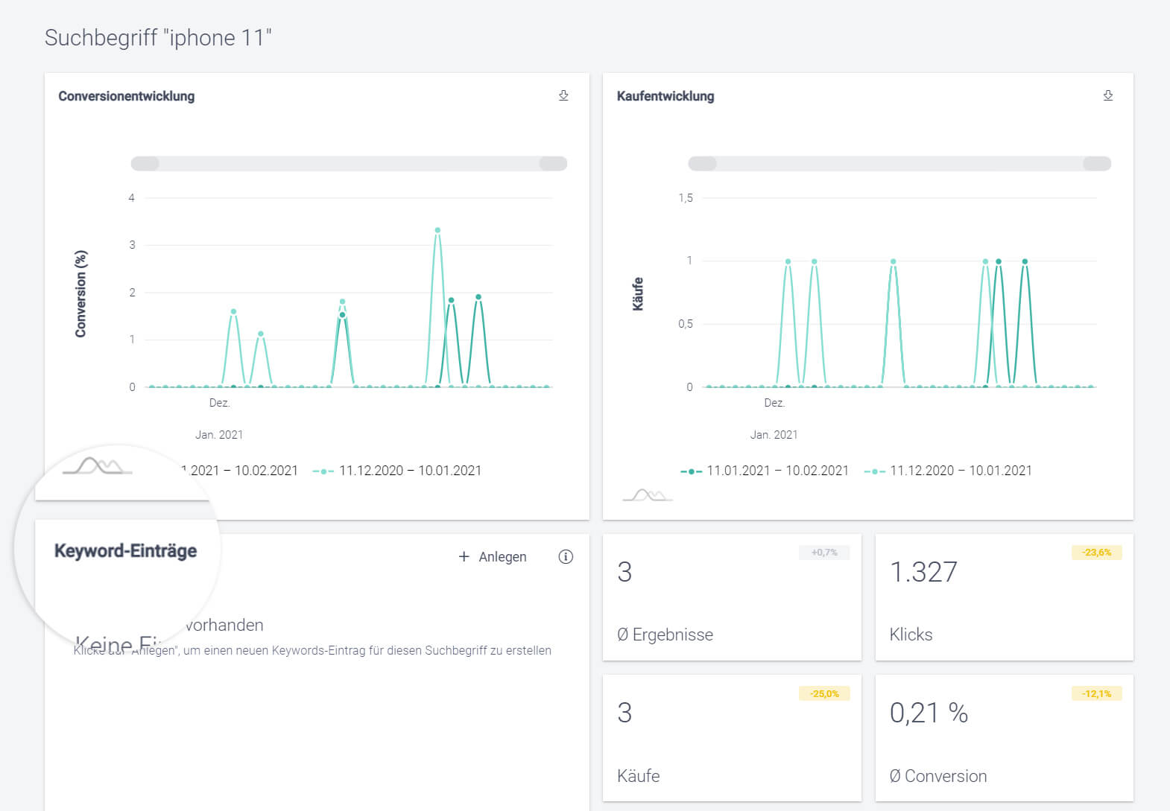Viewport: 1170px width, 811px height.
Task: Select the Ø Ergebnisse metric card
Action: (x=731, y=597)
